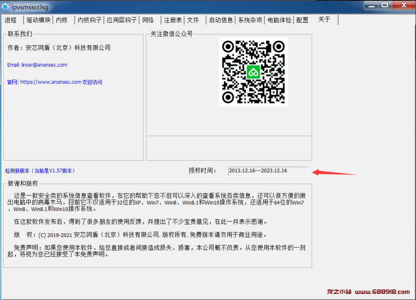Click the 联系我们 group label

pyautogui.click(x=20, y=34)
